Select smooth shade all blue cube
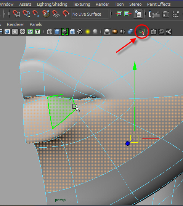The height and width of the screenshot is (206, 183). coord(57,32)
